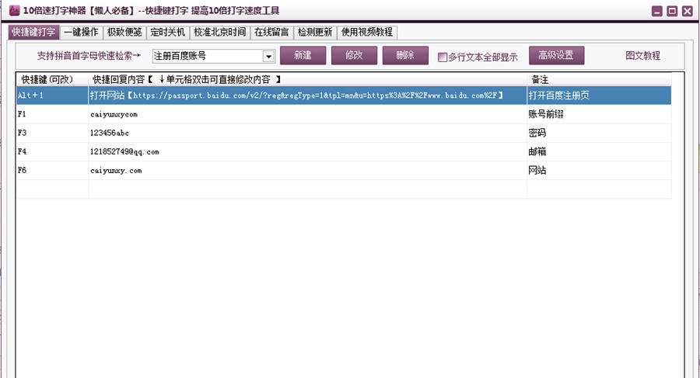The height and width of the screenshot is (378, 700).
Task: Open the 在线留言 tab
Action: (x=271, y=32)
